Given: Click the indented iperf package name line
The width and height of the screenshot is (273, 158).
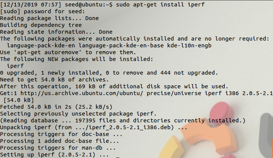Looking at the screenshot, I should tap(15, 66).
